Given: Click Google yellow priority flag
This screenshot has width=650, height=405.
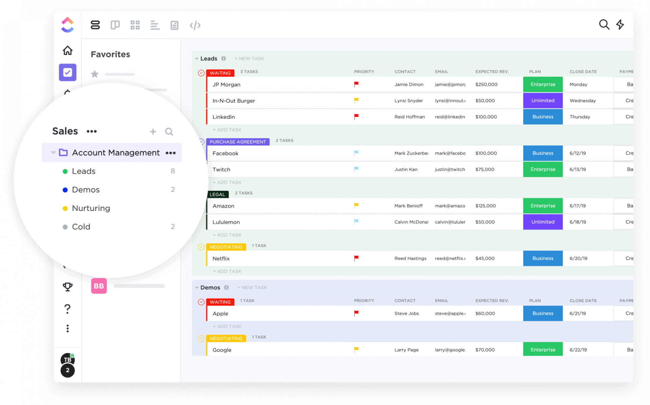Looking at the screenshot, I should click(356, 349).
